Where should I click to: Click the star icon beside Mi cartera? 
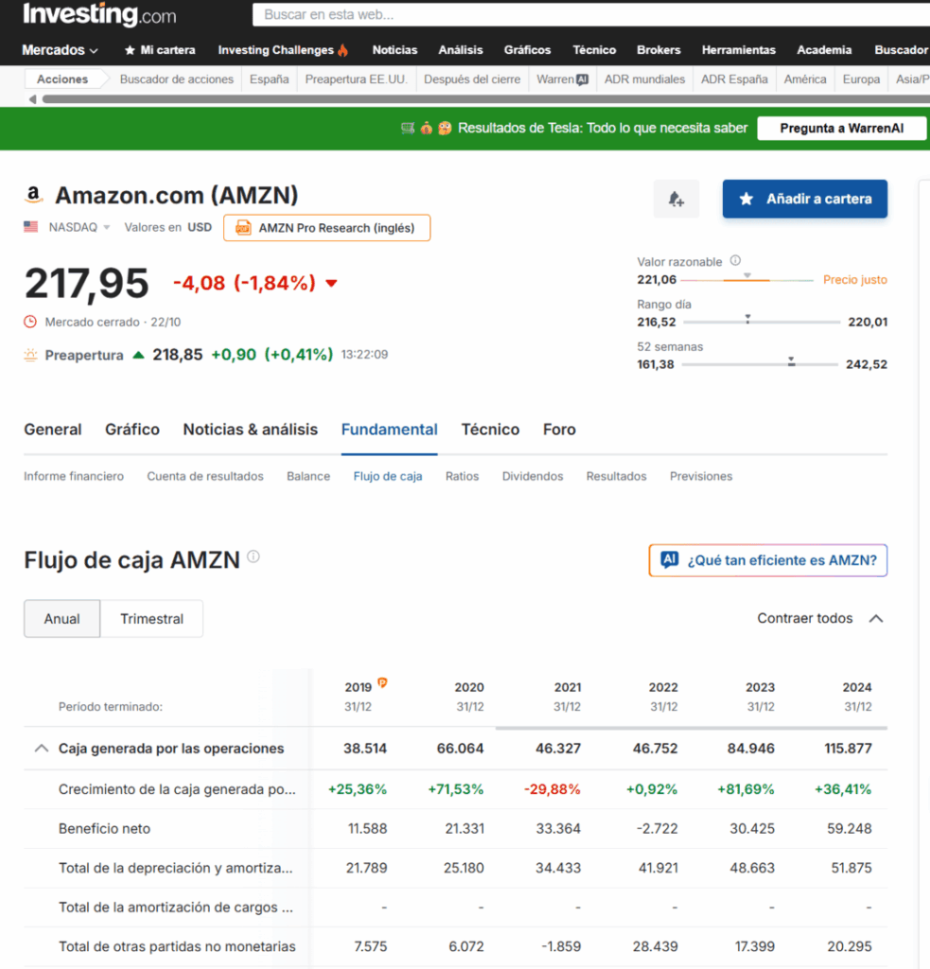pyautogui.click(x=130, y=50)
